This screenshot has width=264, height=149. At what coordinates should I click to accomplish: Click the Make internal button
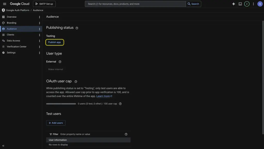tap(56, 69)
